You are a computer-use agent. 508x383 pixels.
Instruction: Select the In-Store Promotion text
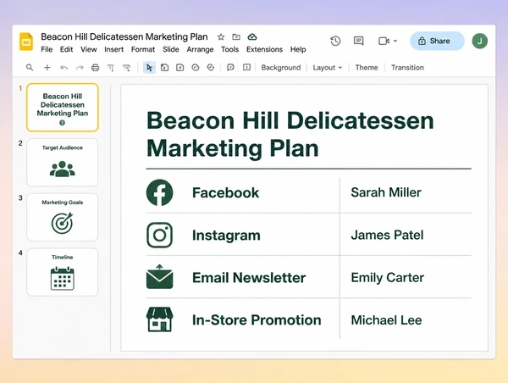click(x=257, y=320)
